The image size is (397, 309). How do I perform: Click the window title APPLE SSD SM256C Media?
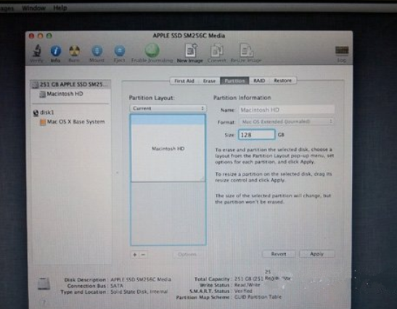pyautogui.click(x=189, y=36)
